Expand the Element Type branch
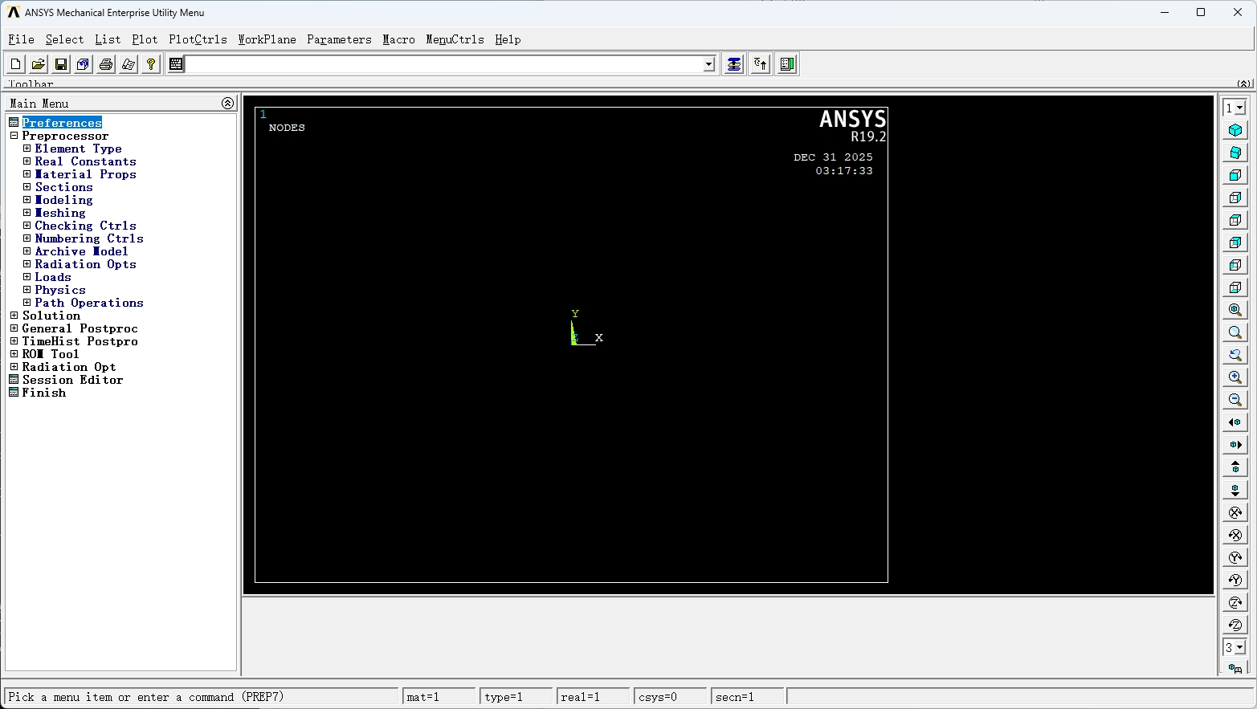The height and width of the screenshot is (709, 1257). coord(27,149)
